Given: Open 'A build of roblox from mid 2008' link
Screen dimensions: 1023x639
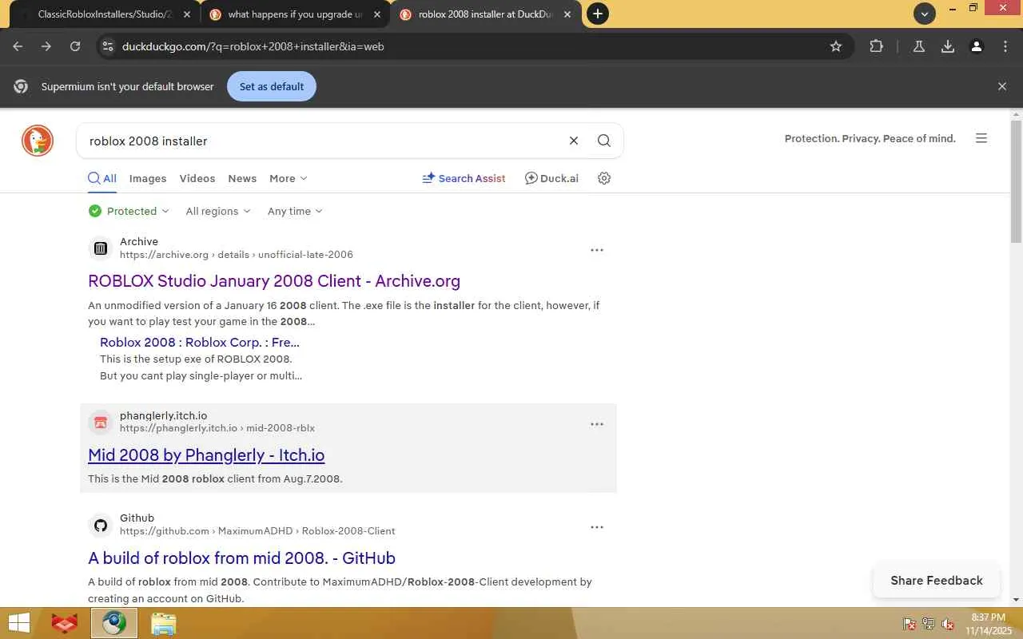Looking at the screenshot, I should click(241, 558).
